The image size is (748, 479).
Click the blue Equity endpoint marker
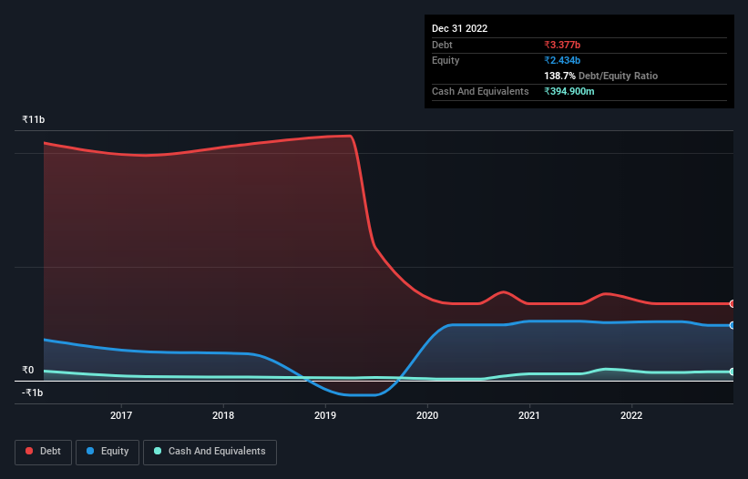point(732,325)
